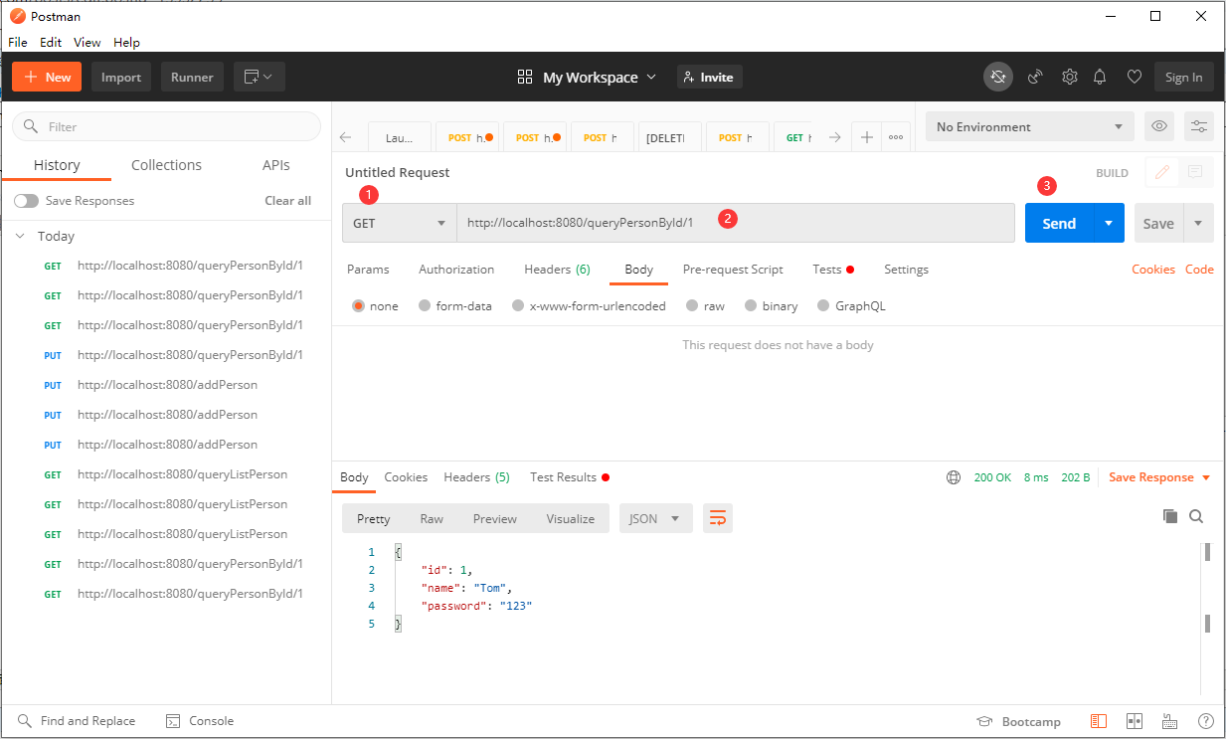Open the File menu
The height and width of the screenshot is (739, 1226).
point(18,43)
